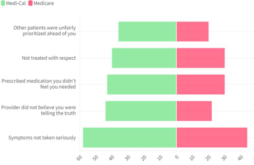Image resolution: width=254 pixels, height=165 pixels.
Task: Click Medi-Cal bar for Not treated with respect
Action: (x=144, y=58)
